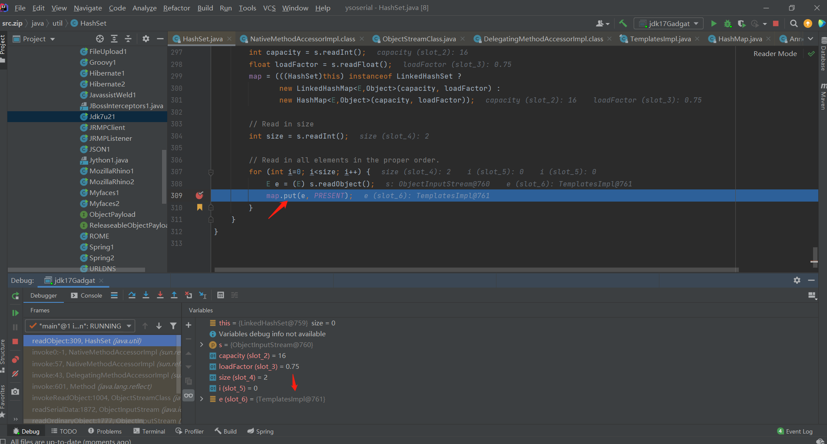Click the Rerun debug session icon
The image size is (827, 444).
(15, 296)
